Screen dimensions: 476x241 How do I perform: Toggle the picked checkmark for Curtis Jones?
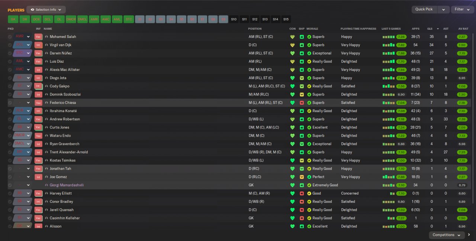tap(10, 127)
